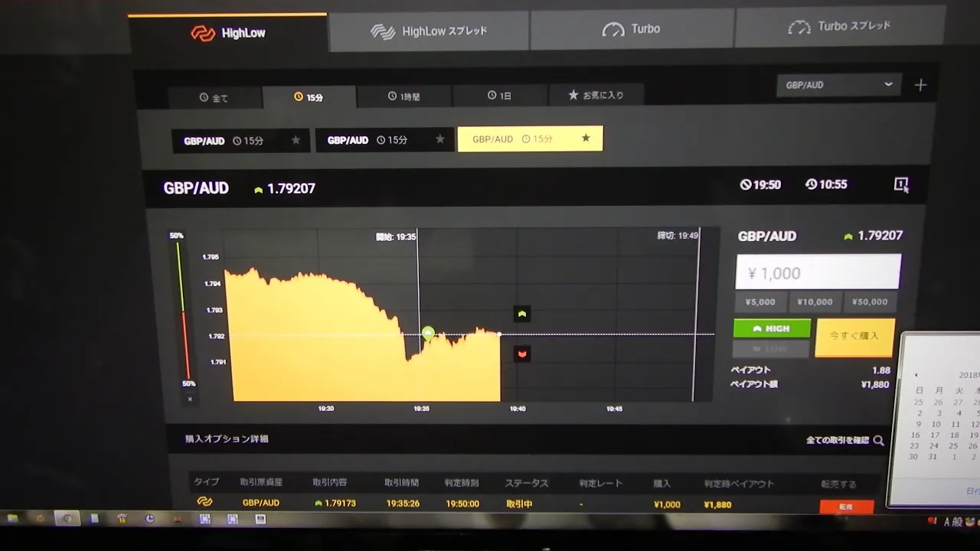Set amount with ¥10,000 button
Screen dimensions: 980x551
(815, 302)
